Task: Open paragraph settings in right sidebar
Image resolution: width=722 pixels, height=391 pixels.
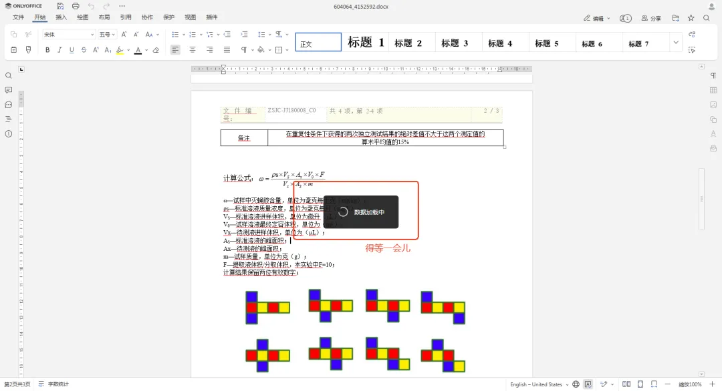Action: [713, 75]
